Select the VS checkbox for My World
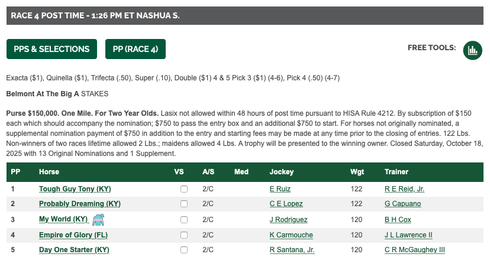The image size is (490, 267). coord(184,220)
